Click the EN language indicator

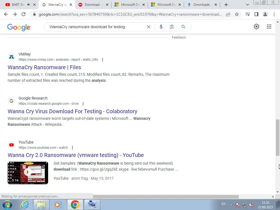point(223,204)
